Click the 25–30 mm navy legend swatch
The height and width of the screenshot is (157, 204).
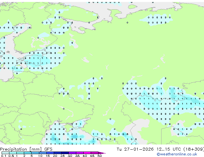tap(65, 153)
